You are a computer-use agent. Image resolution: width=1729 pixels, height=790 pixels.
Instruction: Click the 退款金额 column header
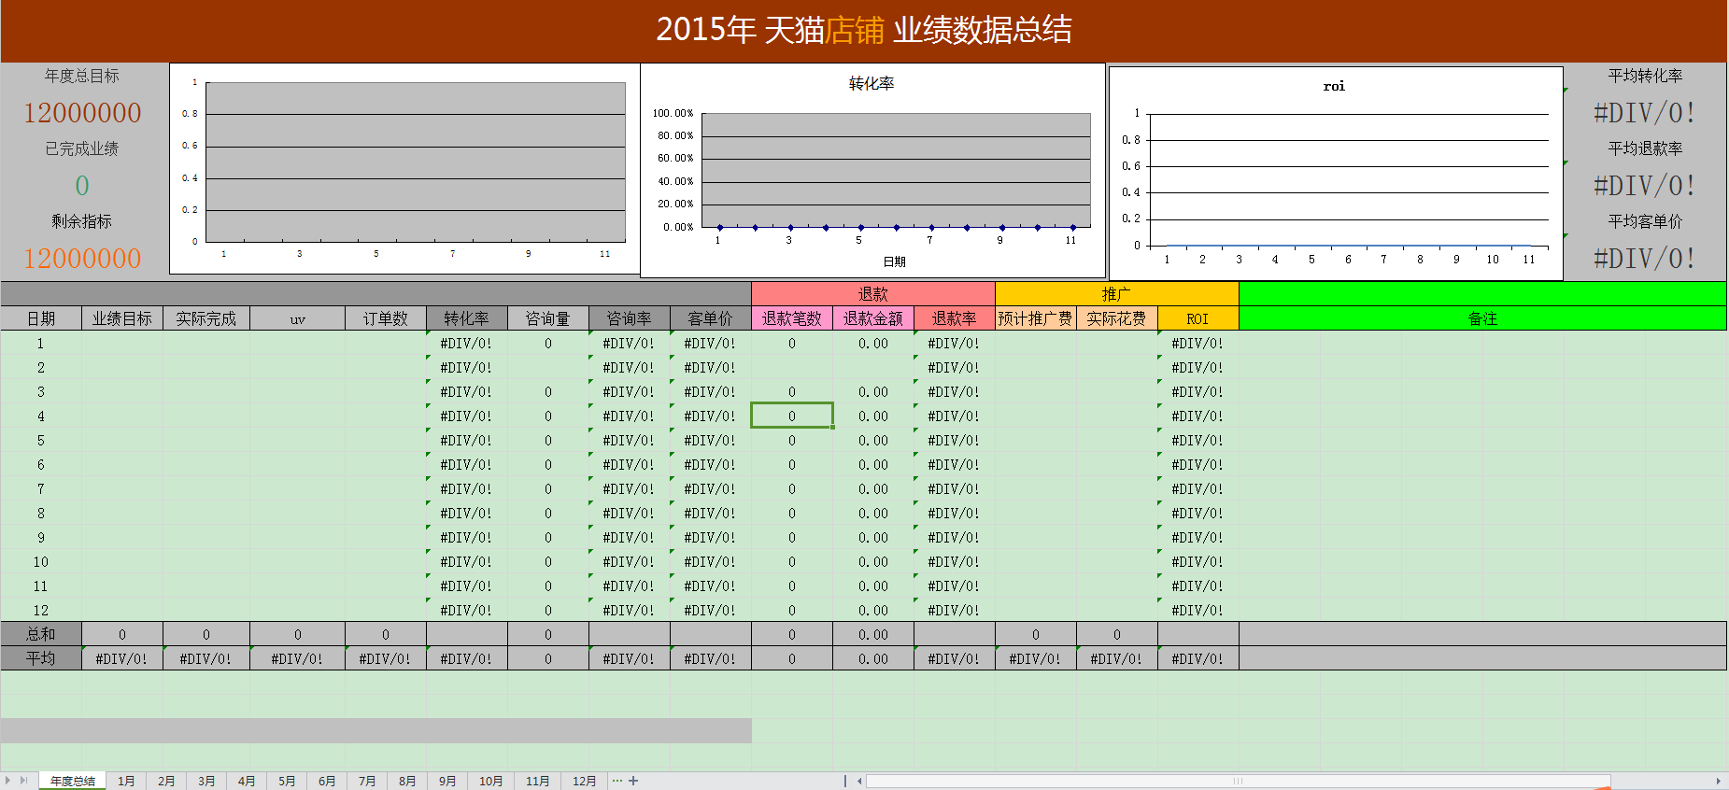873,318
